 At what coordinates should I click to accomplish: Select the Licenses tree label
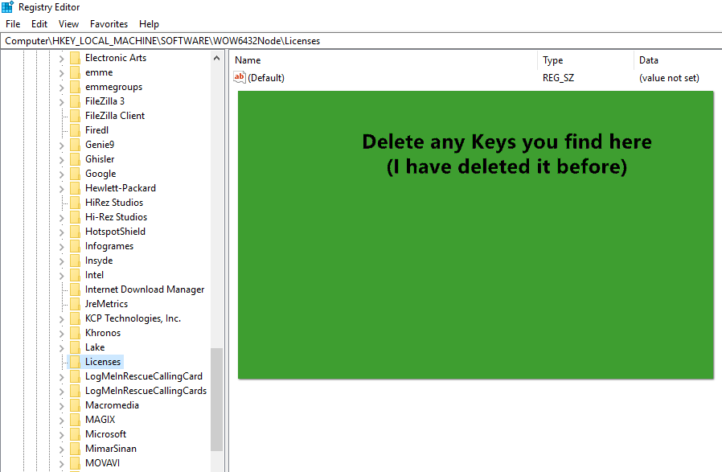coord(103,362)
